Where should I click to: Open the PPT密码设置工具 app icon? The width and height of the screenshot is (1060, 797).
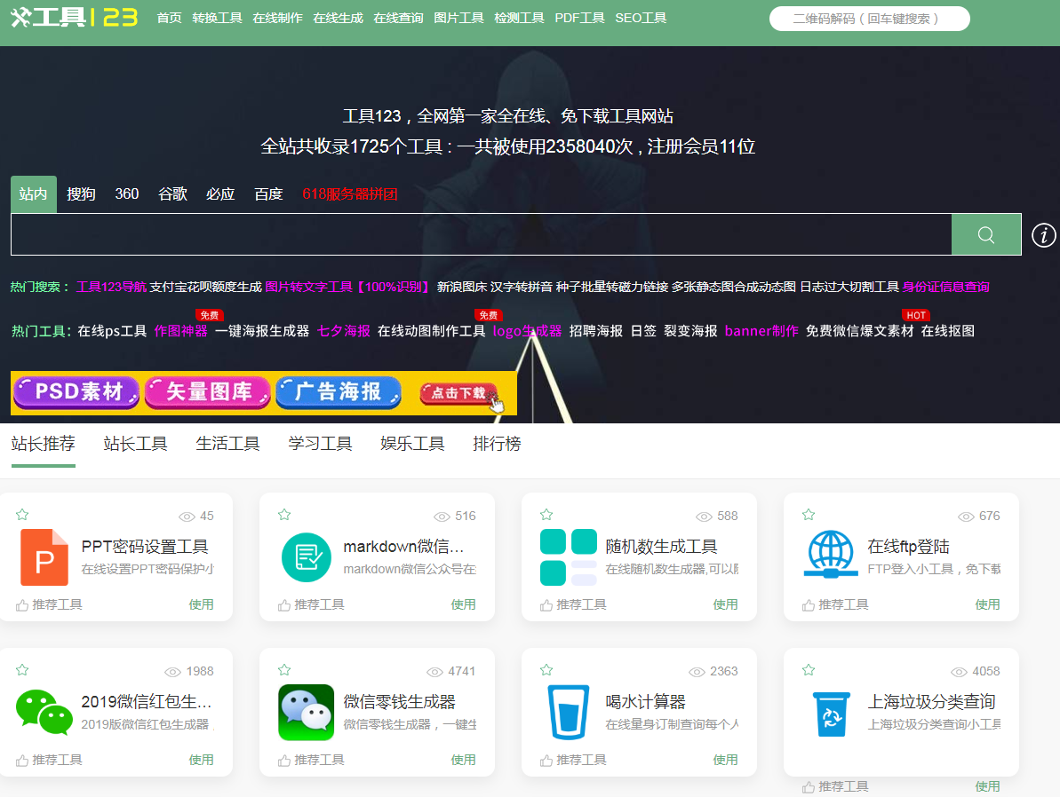[x=44, y=556]
